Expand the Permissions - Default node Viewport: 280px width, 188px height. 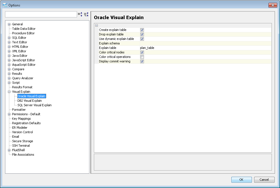[x=9, y=114]
